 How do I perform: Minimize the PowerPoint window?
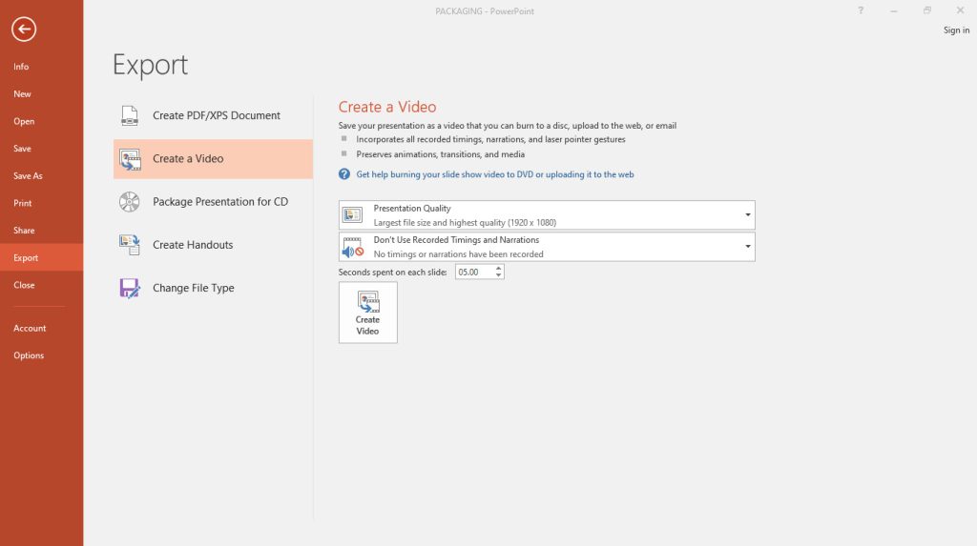coord(893,10)
